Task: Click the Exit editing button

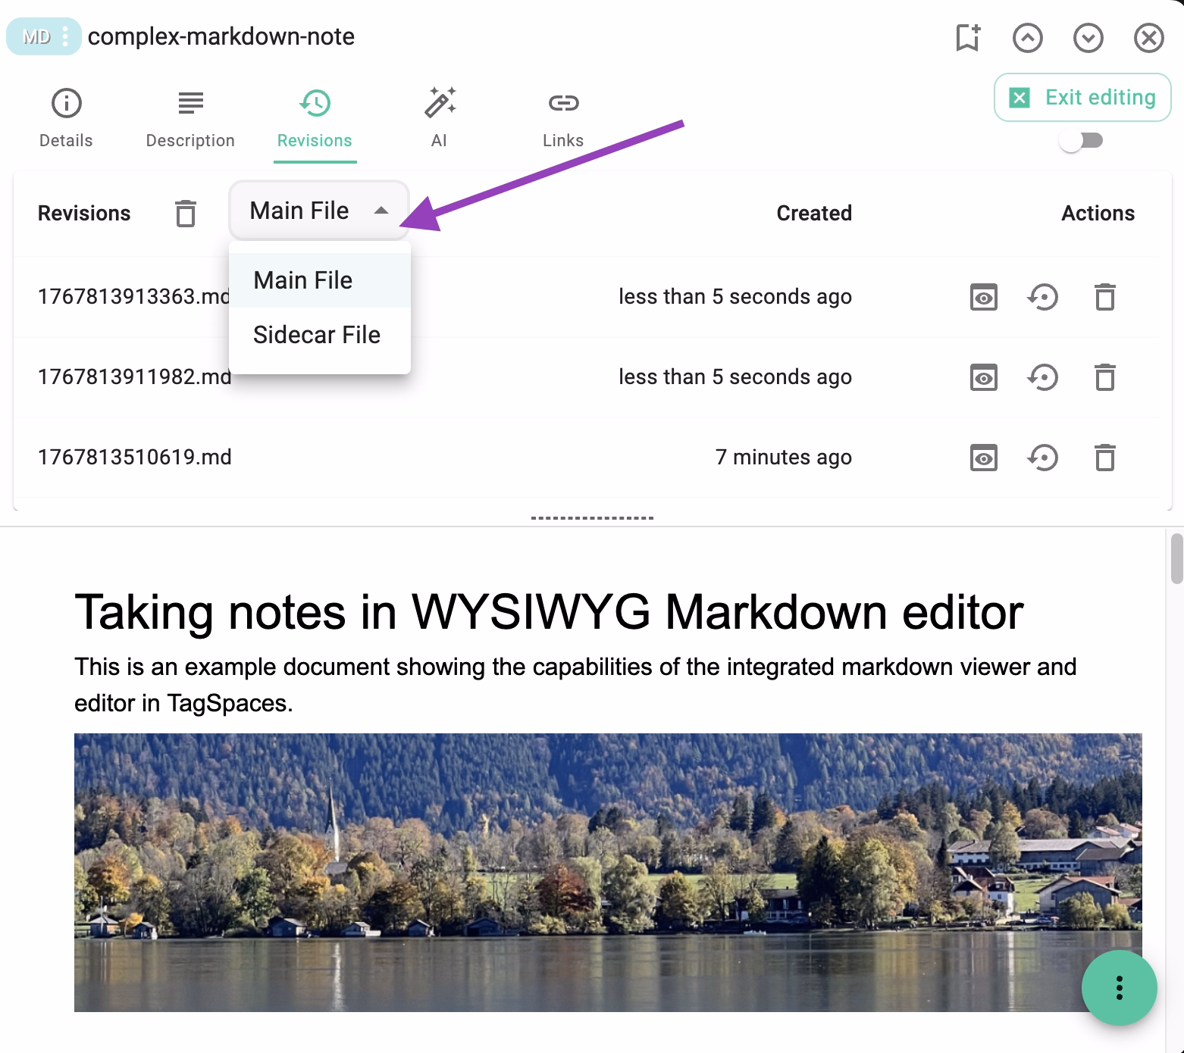Action: 1082,97
